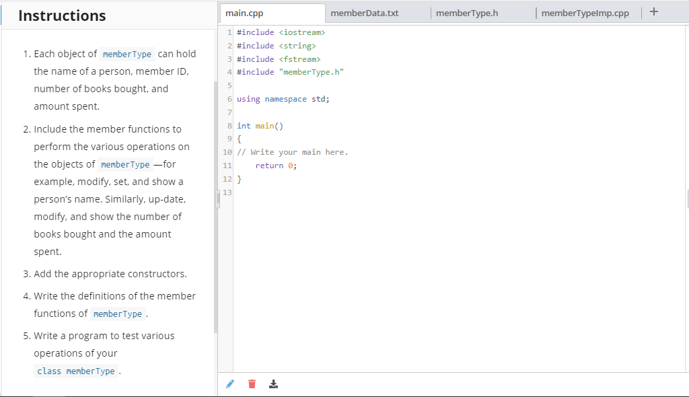Click the '// Write your main here.' comment
The width and height of the screenshot is (689, 397).
(x=292, y=152)
